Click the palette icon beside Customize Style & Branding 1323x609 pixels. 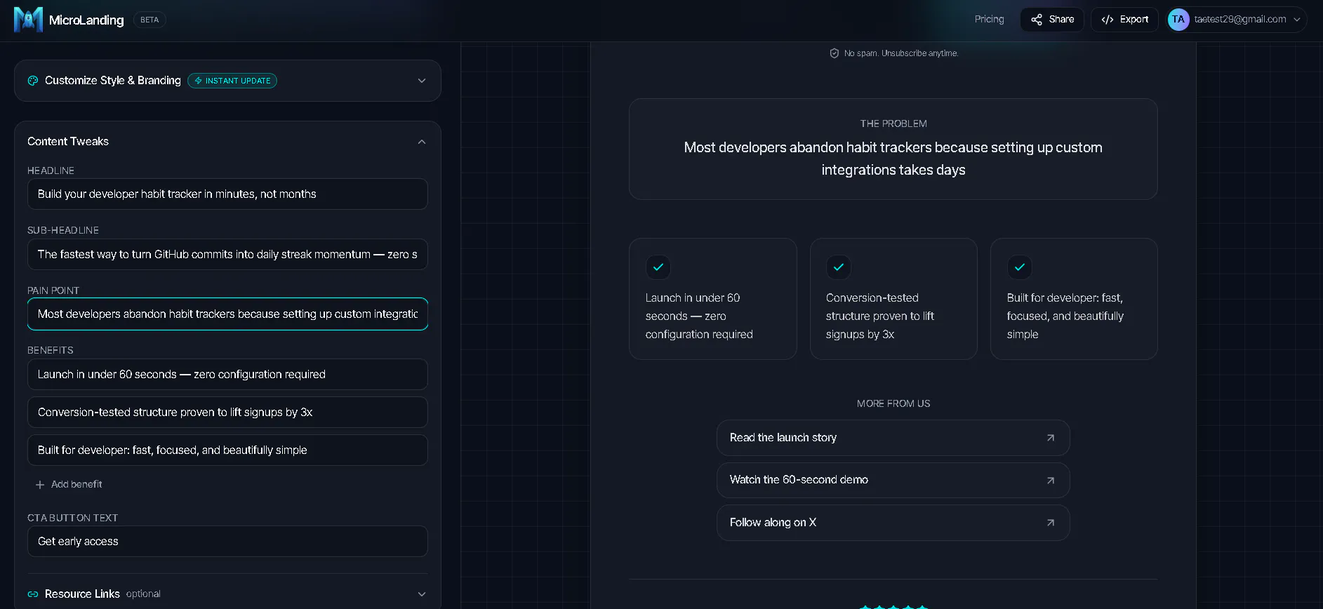[33, 81]
